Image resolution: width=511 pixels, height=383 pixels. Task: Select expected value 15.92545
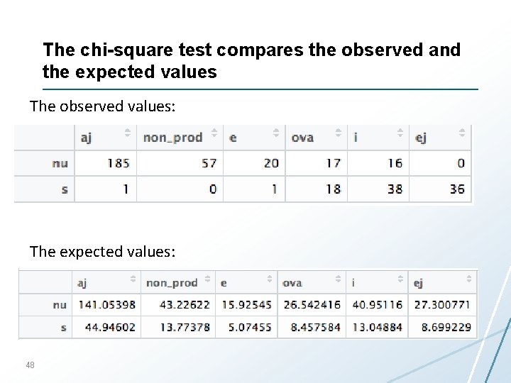click(247, 305)
